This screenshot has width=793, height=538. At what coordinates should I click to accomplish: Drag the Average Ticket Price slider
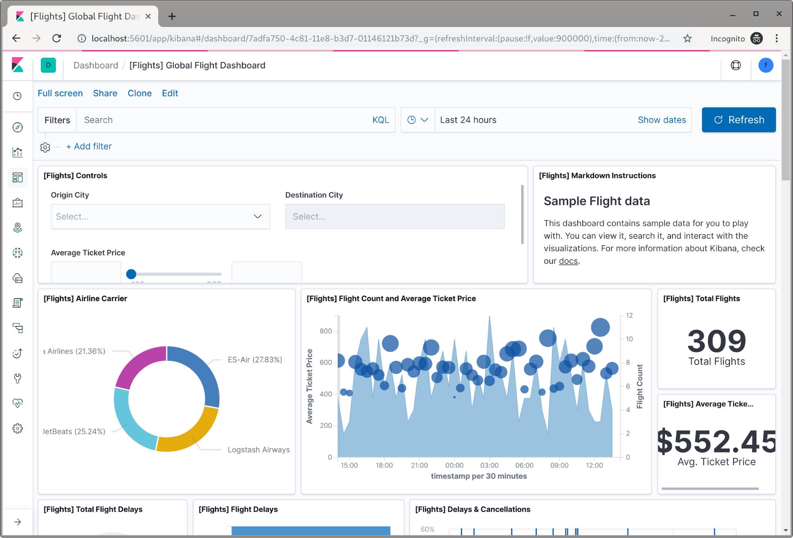pyautogui.click(x=131, y=273)
